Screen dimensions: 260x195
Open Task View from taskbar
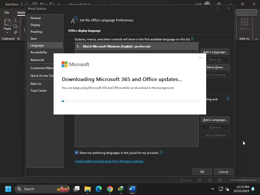[76, 189]
